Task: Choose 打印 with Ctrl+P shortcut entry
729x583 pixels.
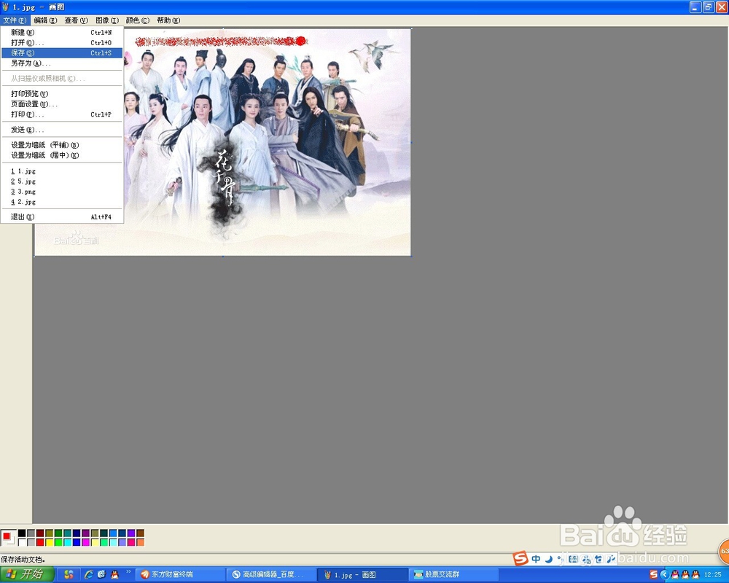Action: pyautogui.click(x=62, y=114)
